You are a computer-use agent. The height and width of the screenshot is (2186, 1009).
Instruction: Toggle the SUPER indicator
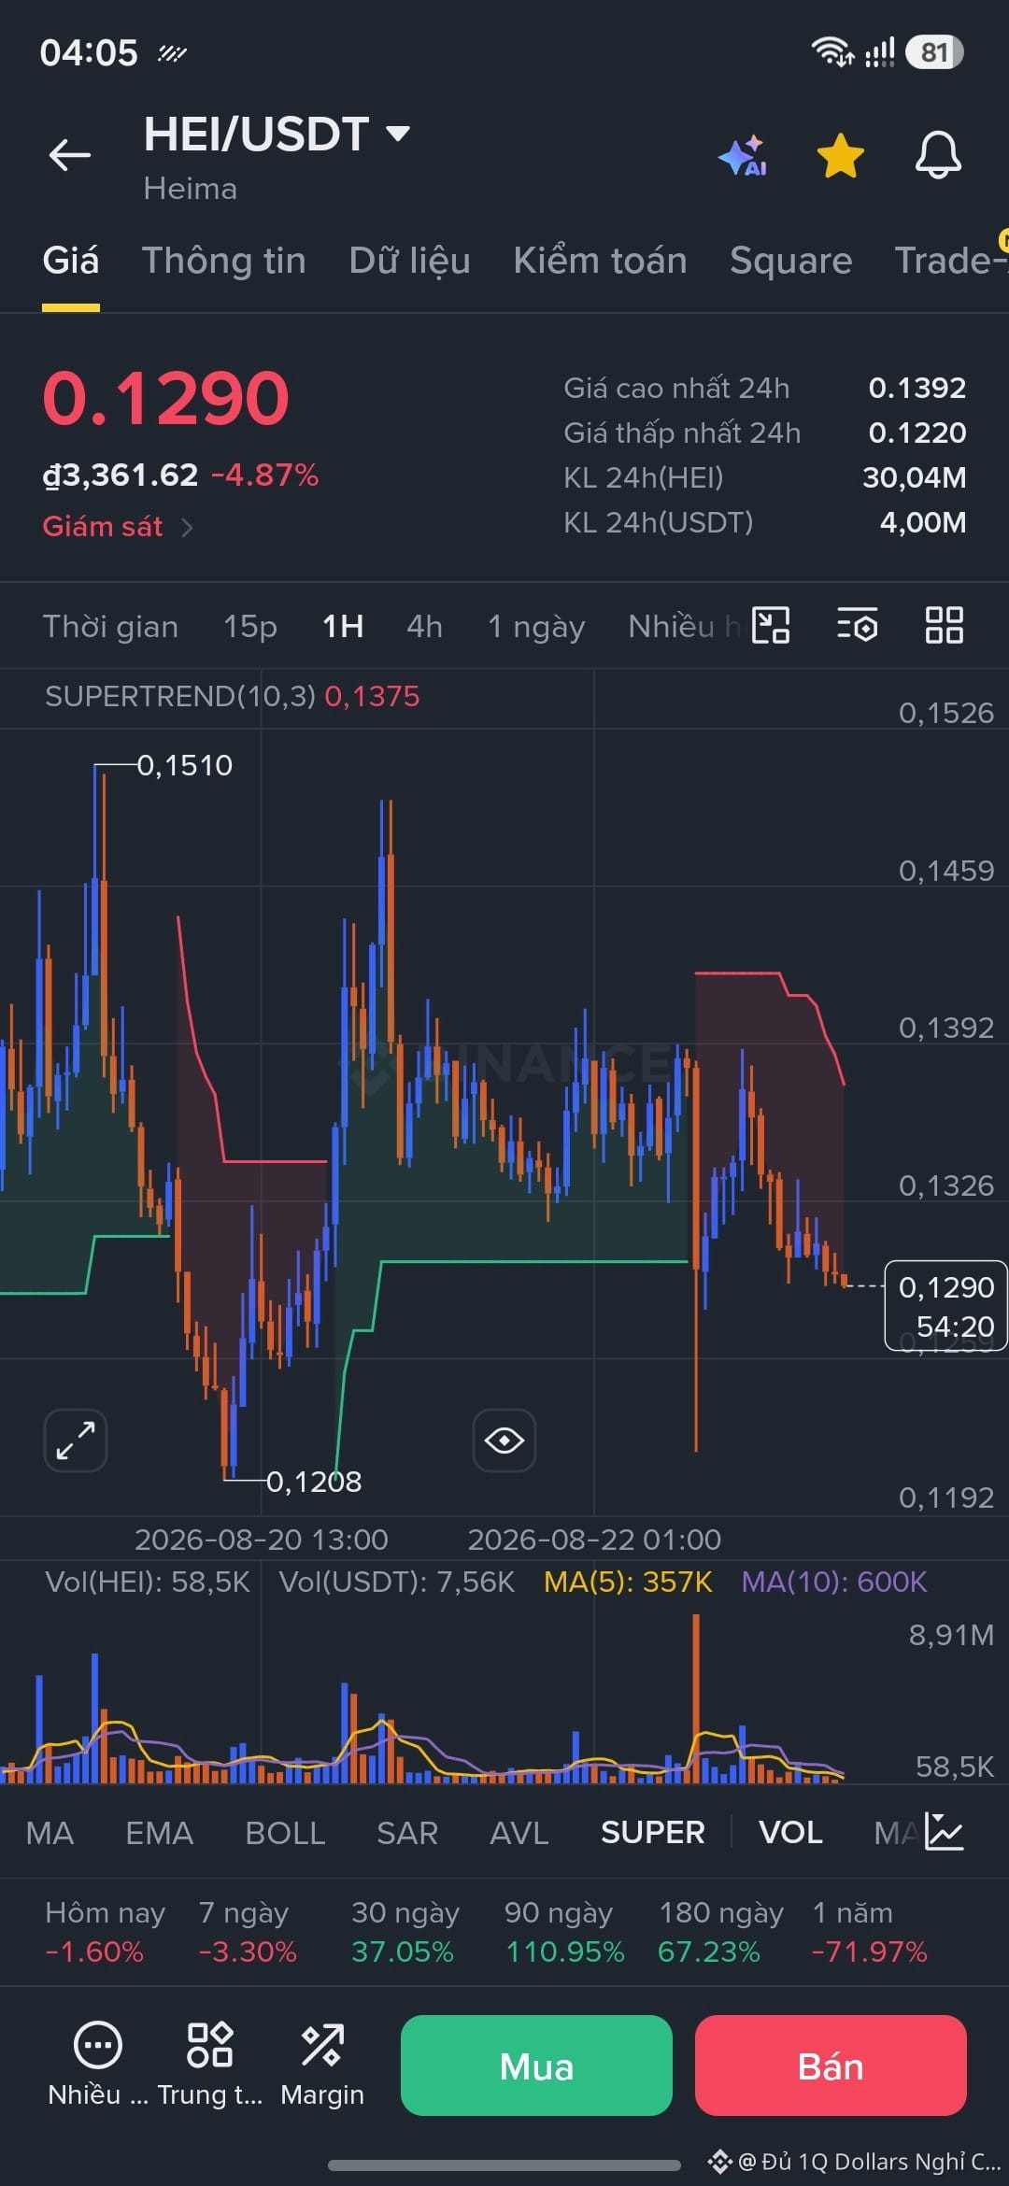click(653, 1833)
